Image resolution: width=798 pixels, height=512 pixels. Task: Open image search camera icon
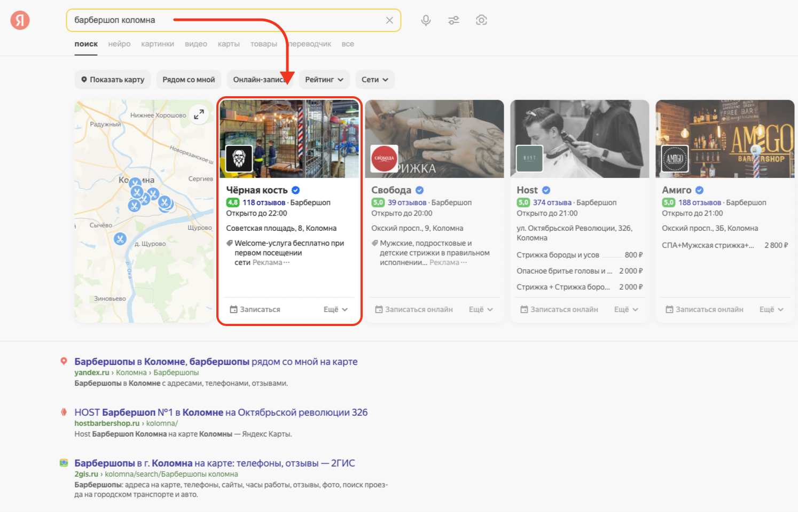click(x=481, y=20)
